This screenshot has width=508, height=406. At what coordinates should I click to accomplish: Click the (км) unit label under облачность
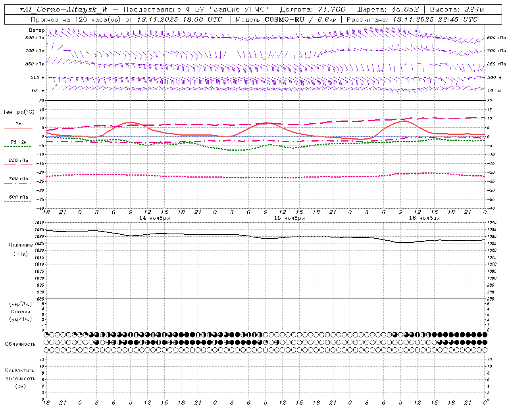tap(21, 386)
